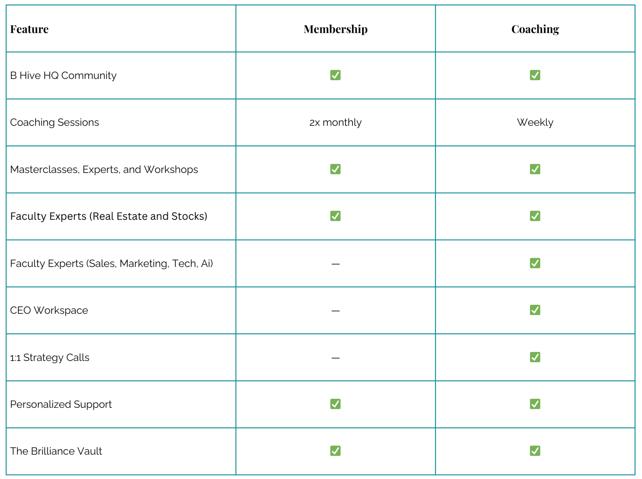Click Membership checkmark for Masterclasses, Experts, and Workshops
The width and height of the screenshot is (642, 479).
point(335,169)
